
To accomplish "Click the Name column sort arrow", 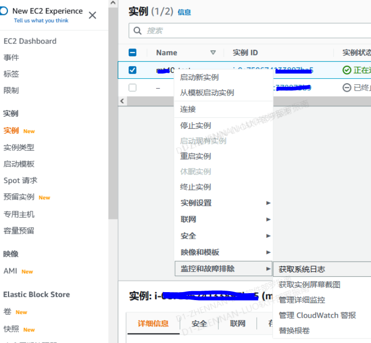I will coord(213,53).
